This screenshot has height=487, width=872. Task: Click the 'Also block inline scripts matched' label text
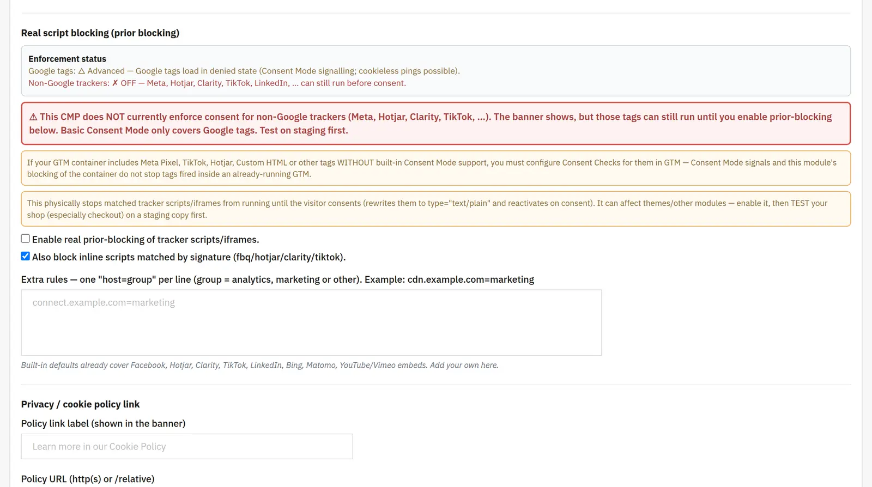189,257
